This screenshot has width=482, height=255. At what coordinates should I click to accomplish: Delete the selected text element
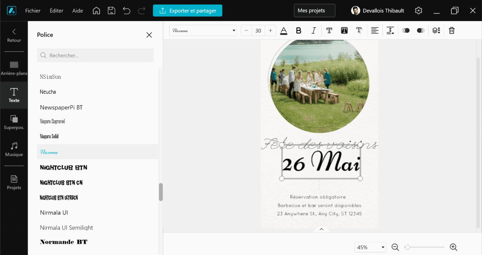[451, 30]
